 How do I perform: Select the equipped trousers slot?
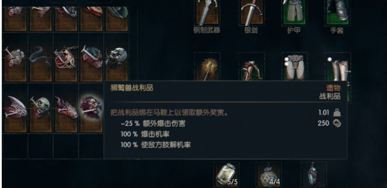(295, 66)
